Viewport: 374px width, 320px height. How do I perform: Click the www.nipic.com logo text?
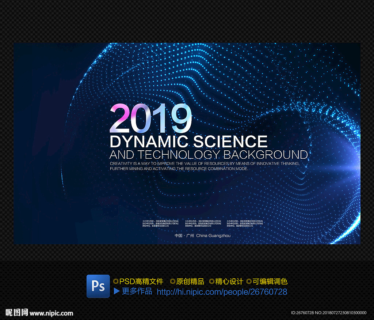click(51, 313)
